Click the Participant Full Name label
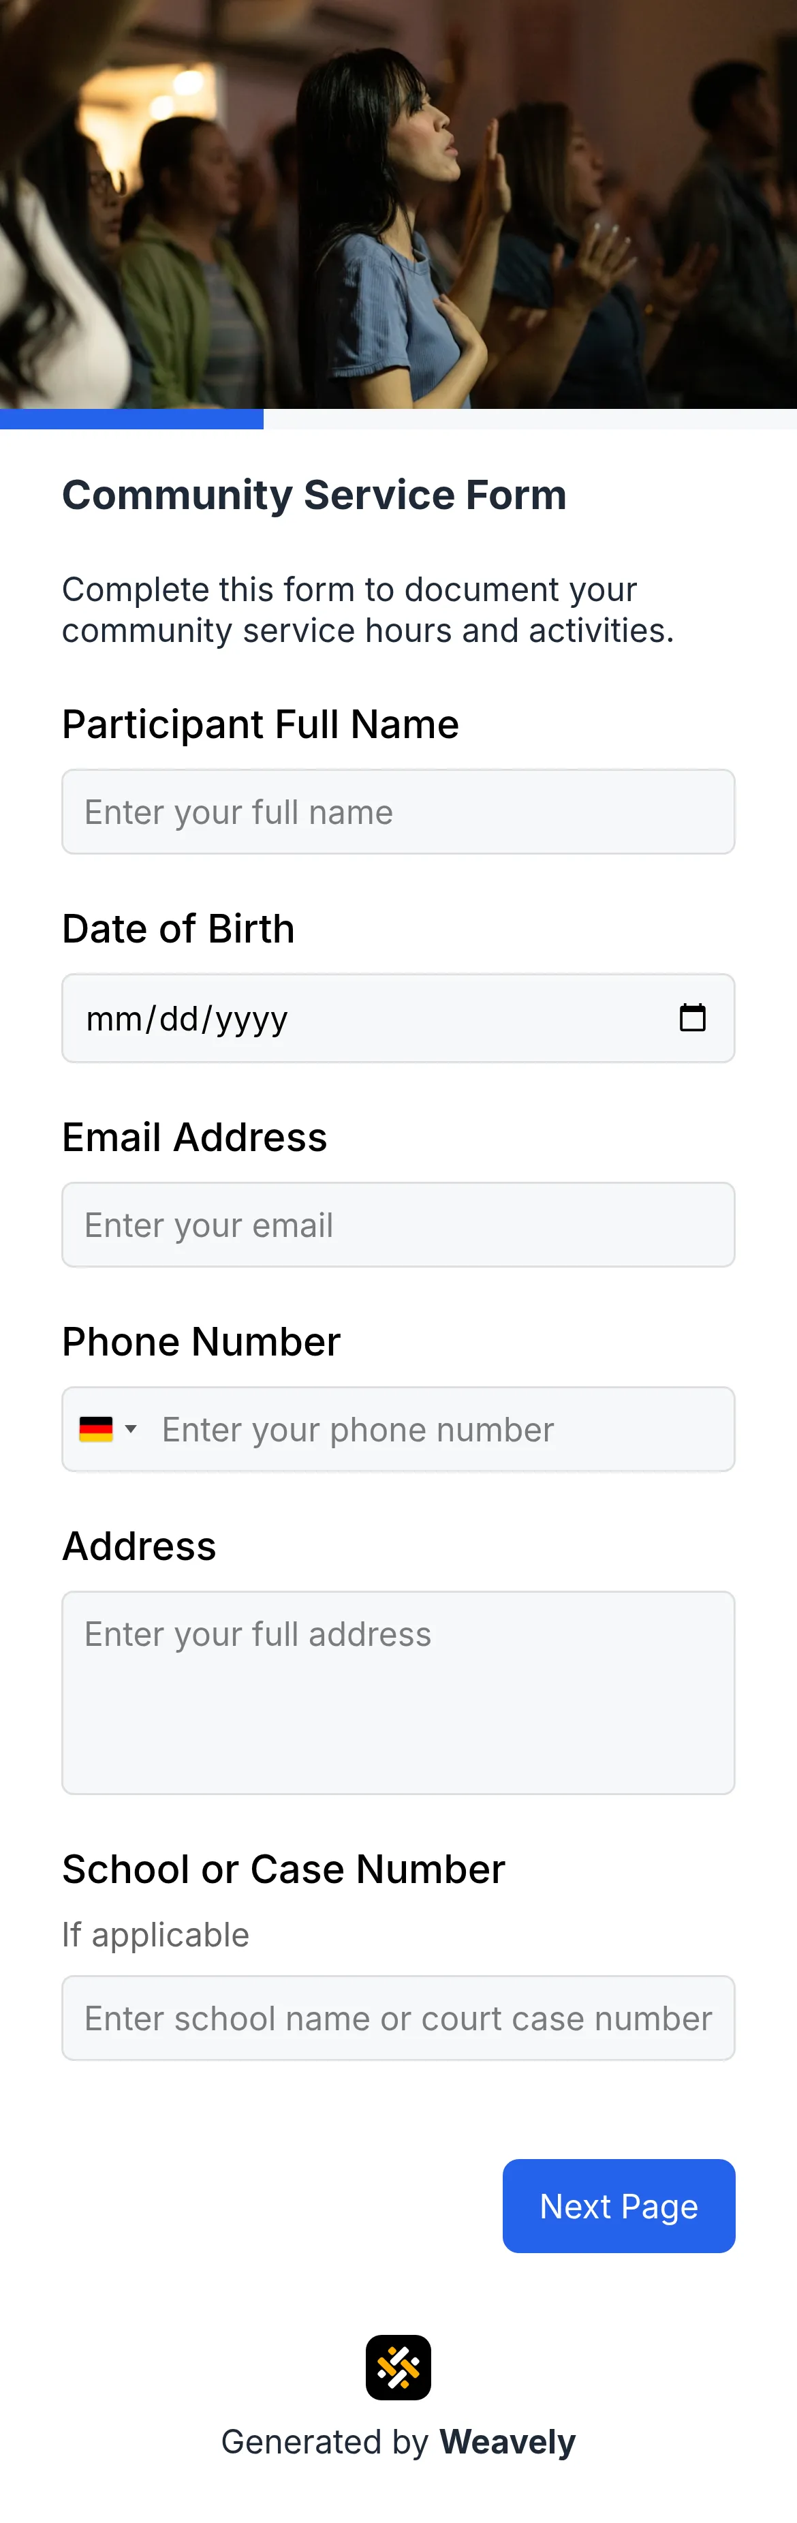 coord(260,724)
